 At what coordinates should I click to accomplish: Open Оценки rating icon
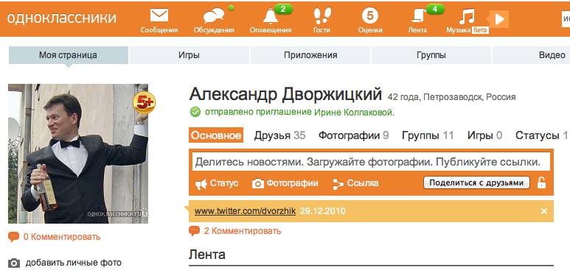pyautogui.click(x=370, y=15)
